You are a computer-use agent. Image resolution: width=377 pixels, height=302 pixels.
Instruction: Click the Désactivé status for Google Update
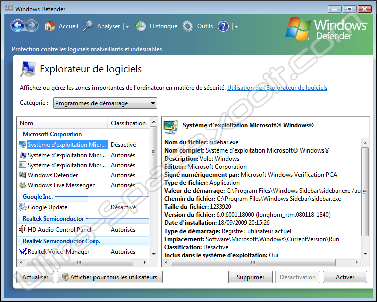click(x=123, y=207)
